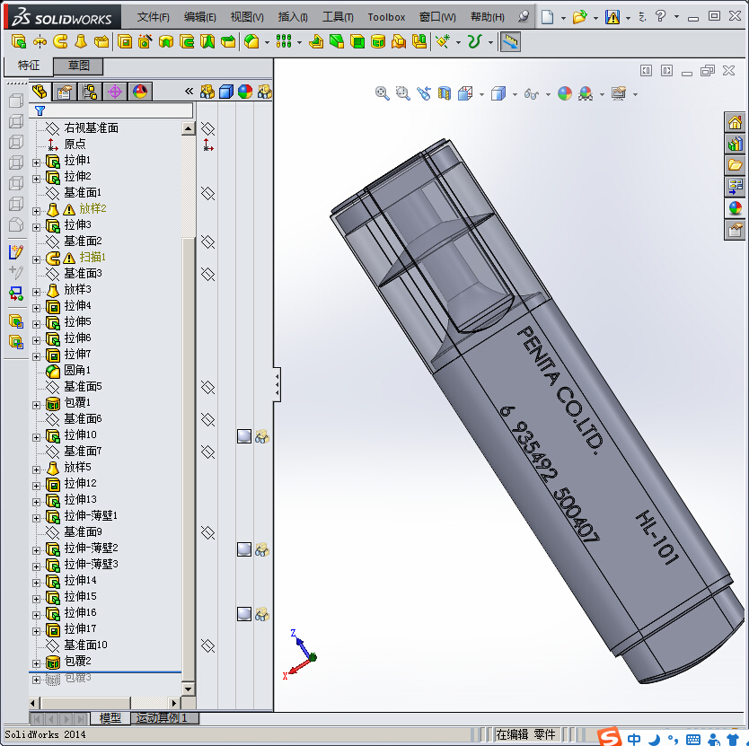
Task: Click Previous View icon
Action: pyautogui.click(x=424, y=93)
